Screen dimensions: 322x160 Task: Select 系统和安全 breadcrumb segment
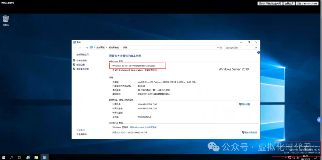[x=114, y=48]
